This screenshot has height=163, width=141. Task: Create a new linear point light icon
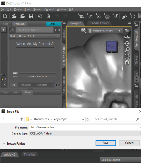pos(107,16)
